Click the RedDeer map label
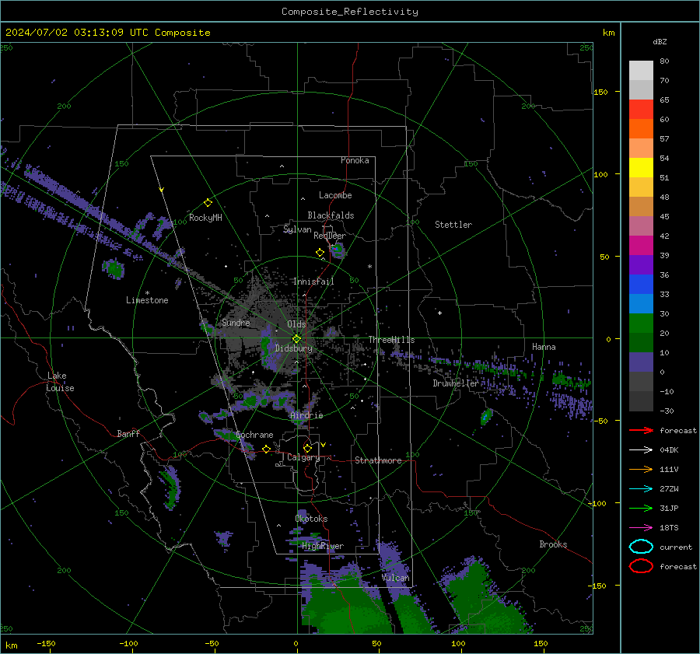Screen dimensions: 700x654 [x=330, y=236]
